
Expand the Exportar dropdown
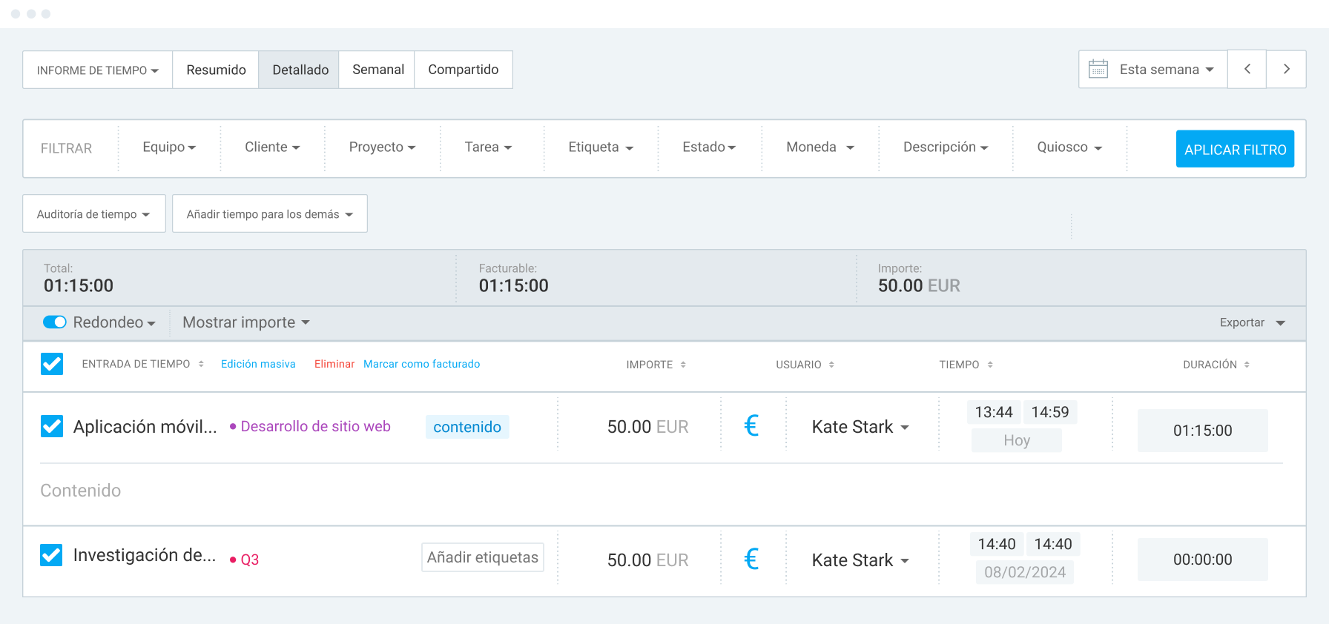[x=1252, y=322]
